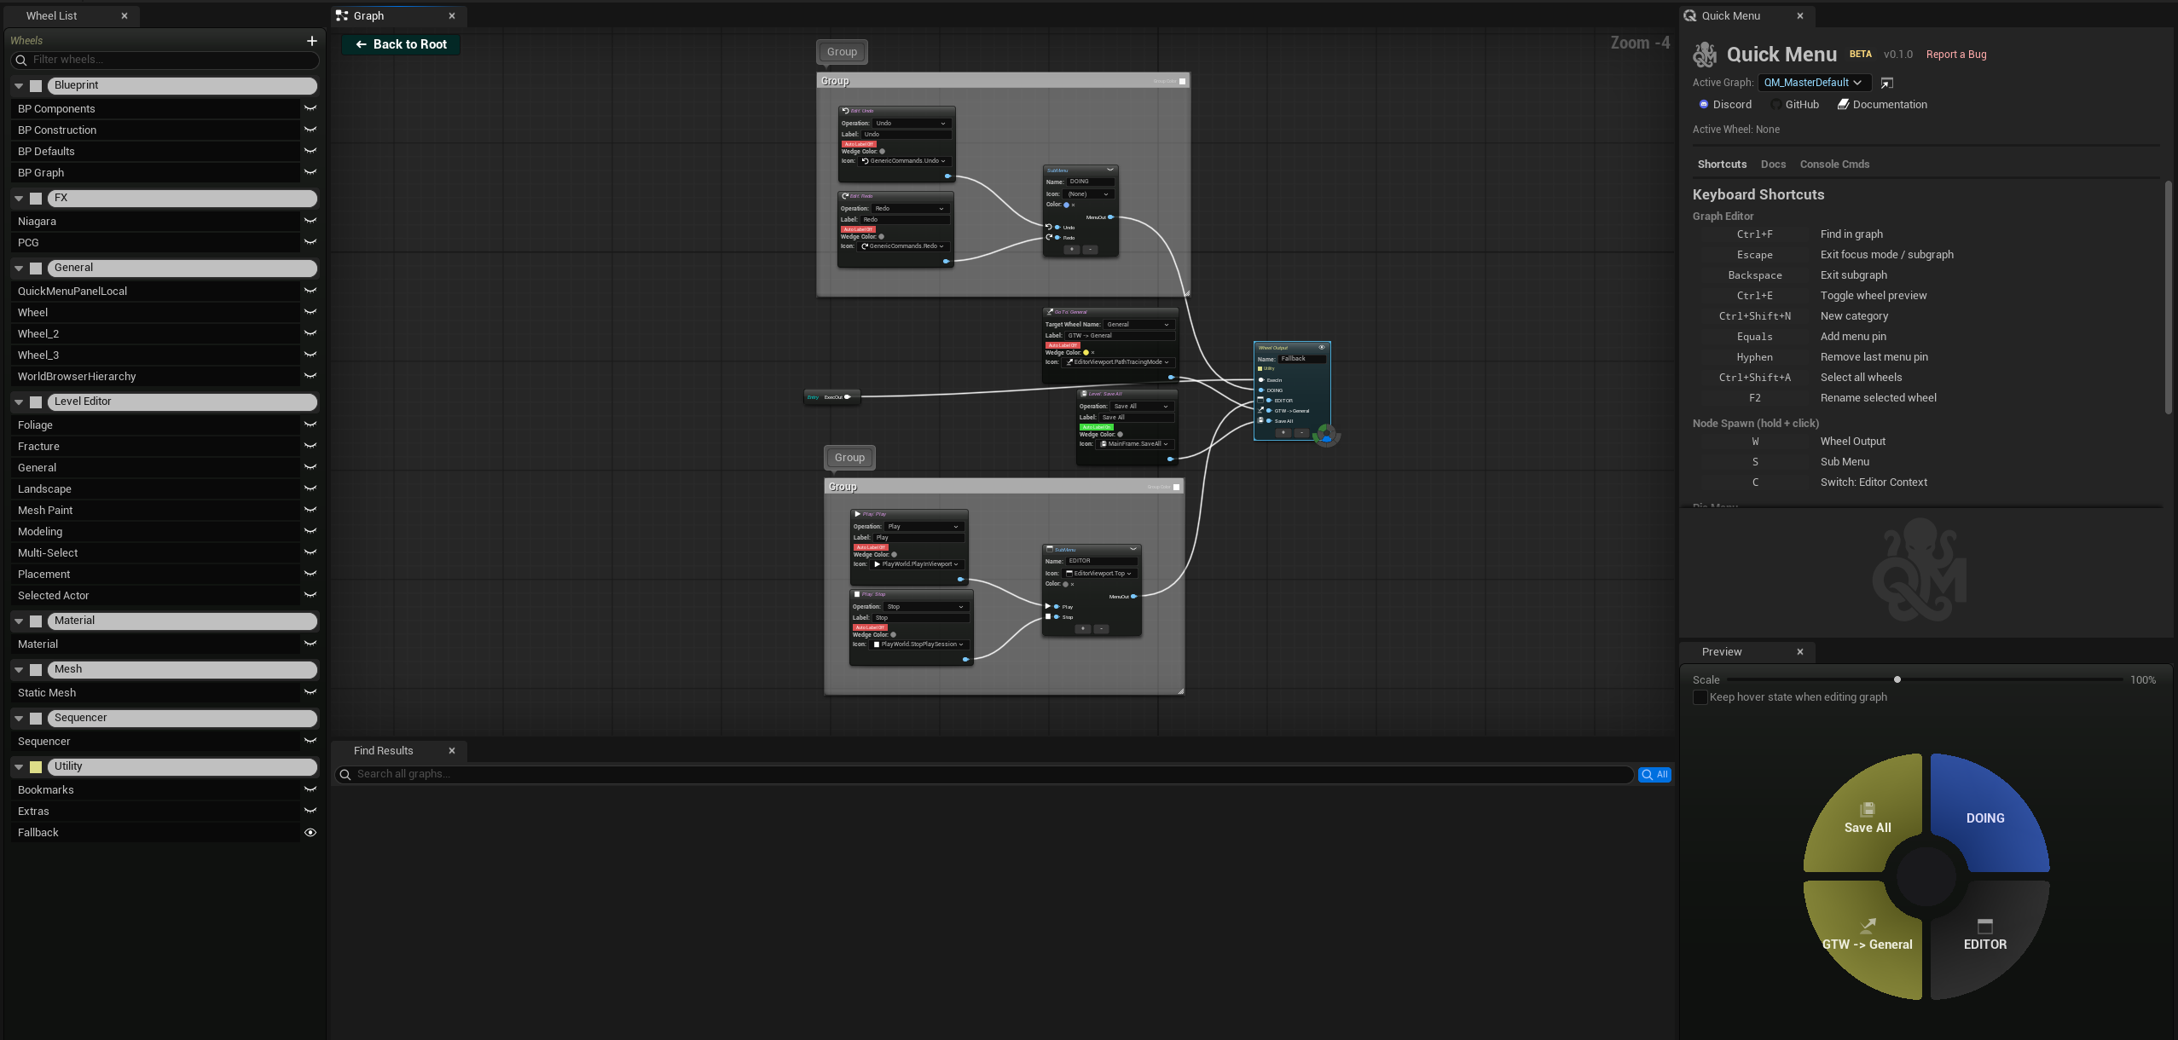This screenshot has height=1040, width=2178.
Task: Click the GenericCommands.Undo icon in the Edit Undo node
Action: pyautogui.click(x=863, y=160)
